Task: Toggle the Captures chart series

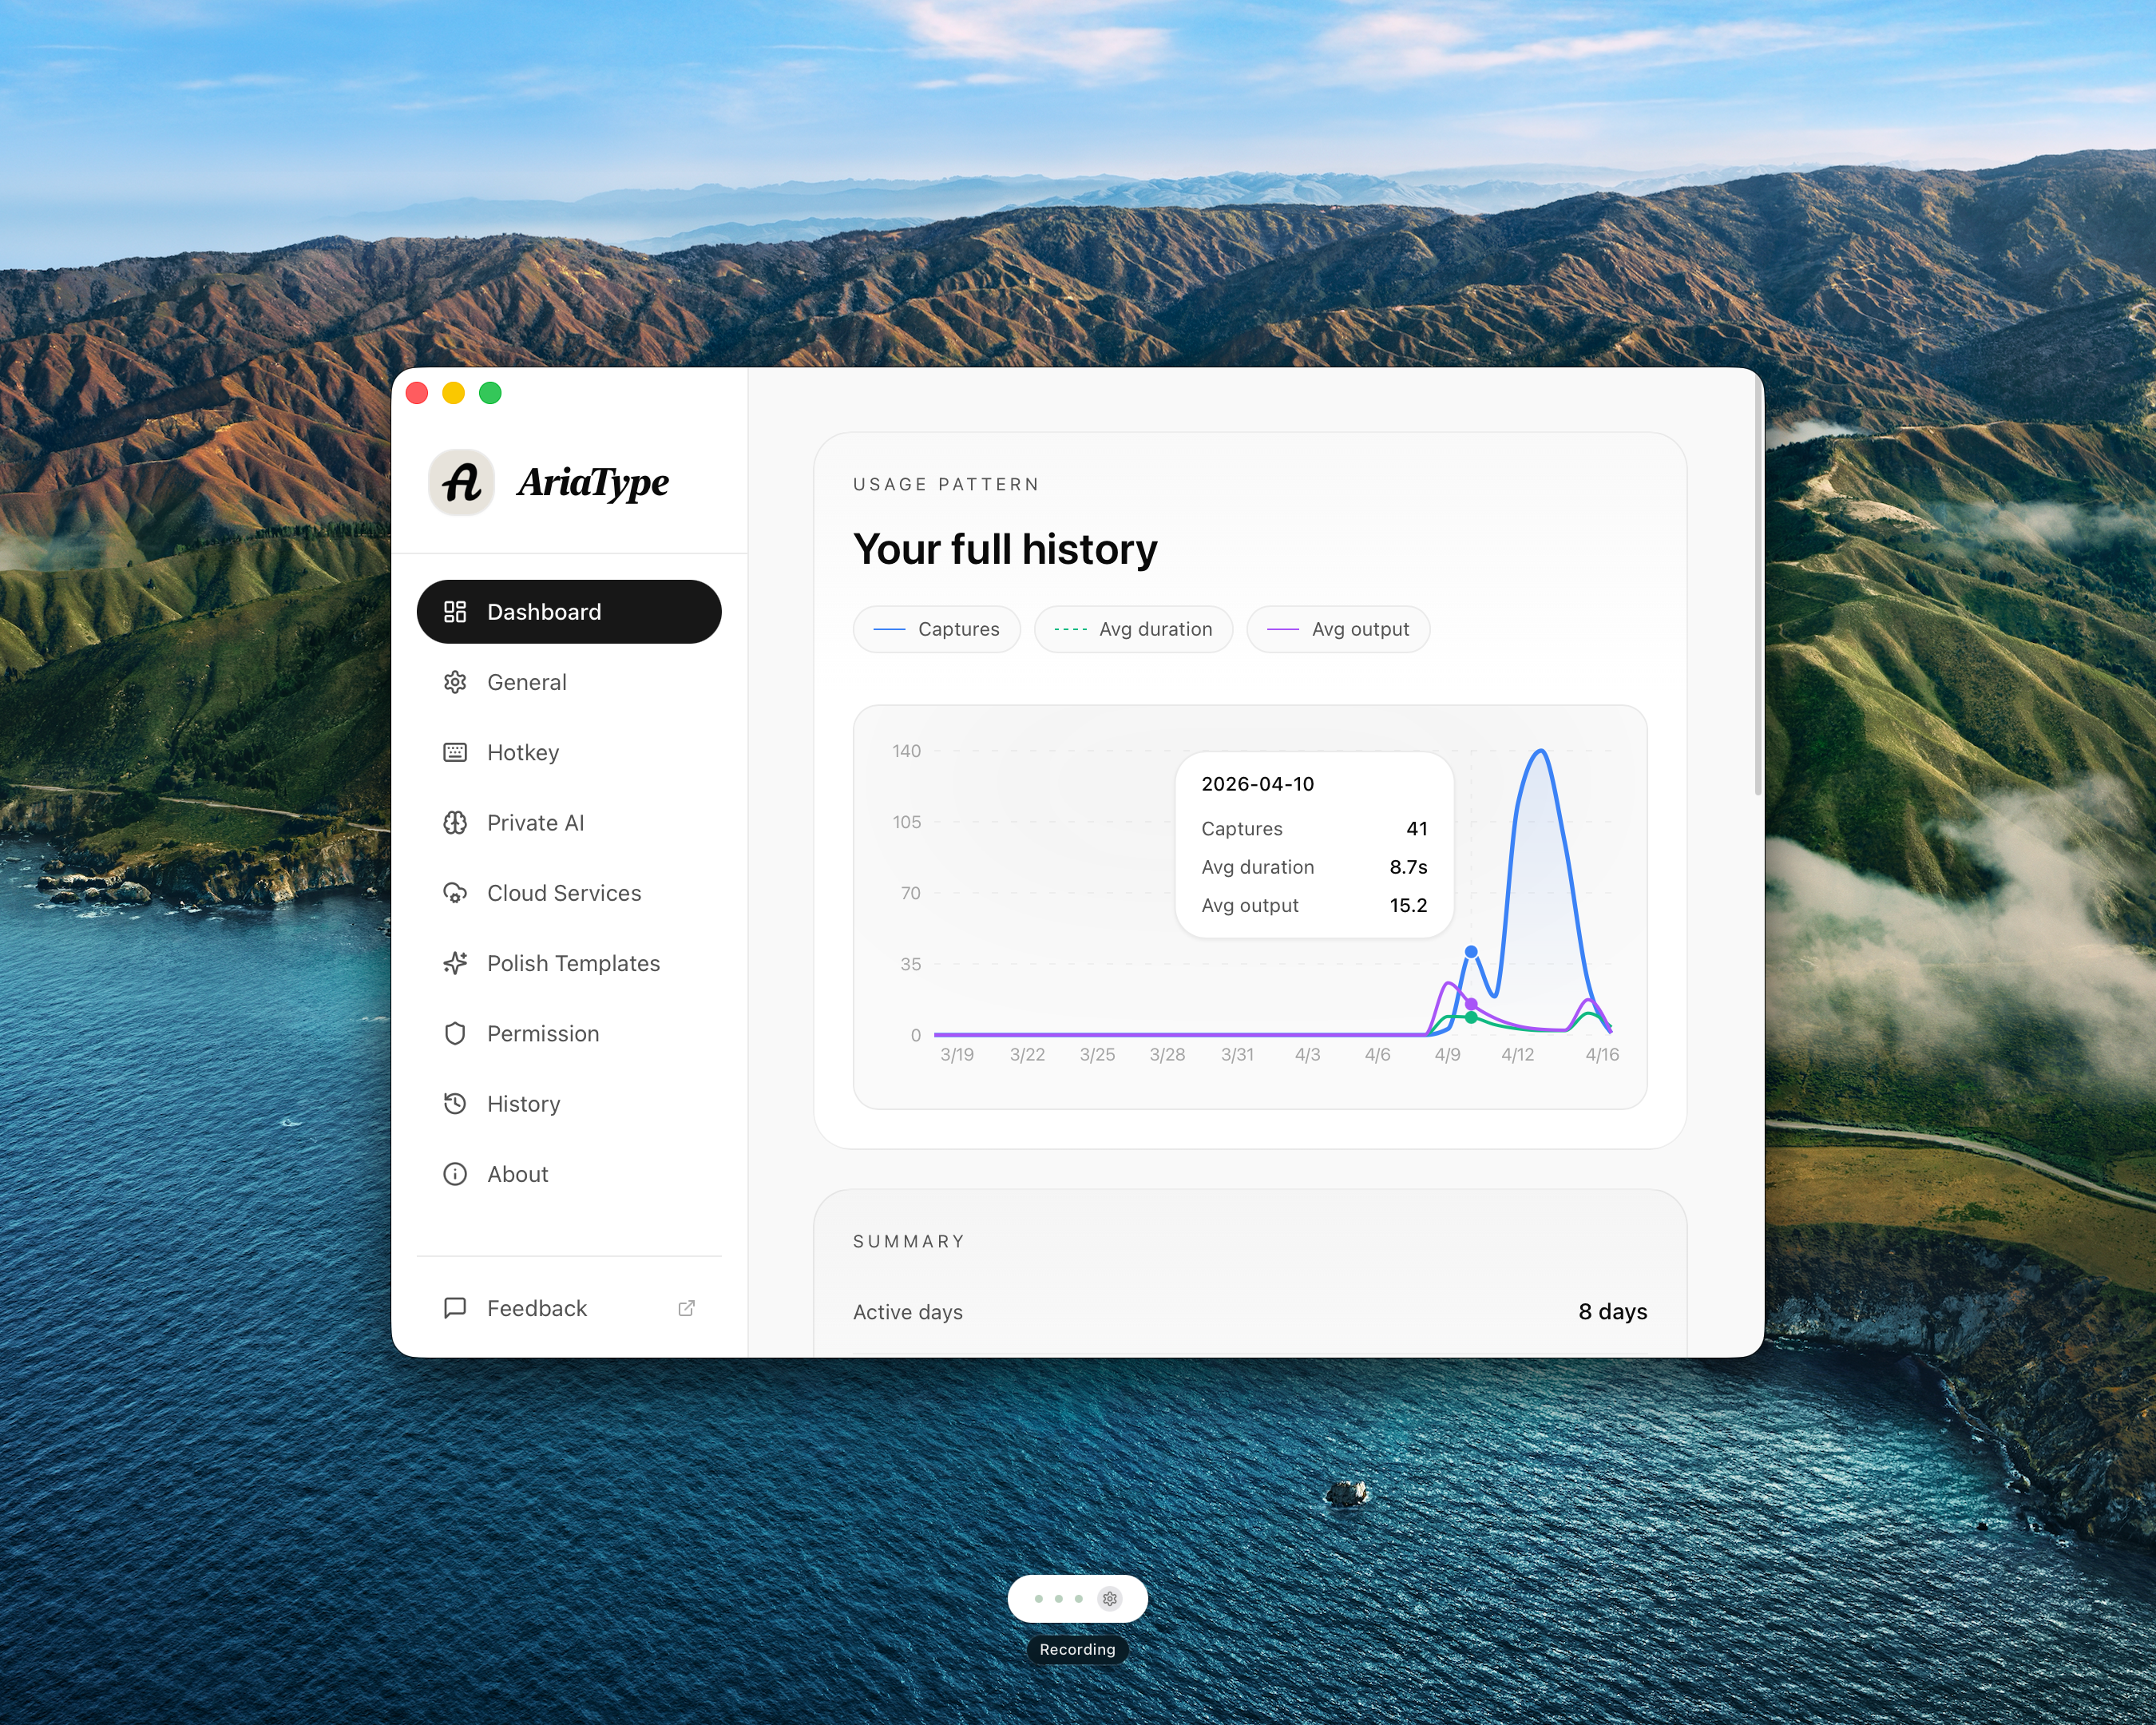Action: [x=936, y=629]
